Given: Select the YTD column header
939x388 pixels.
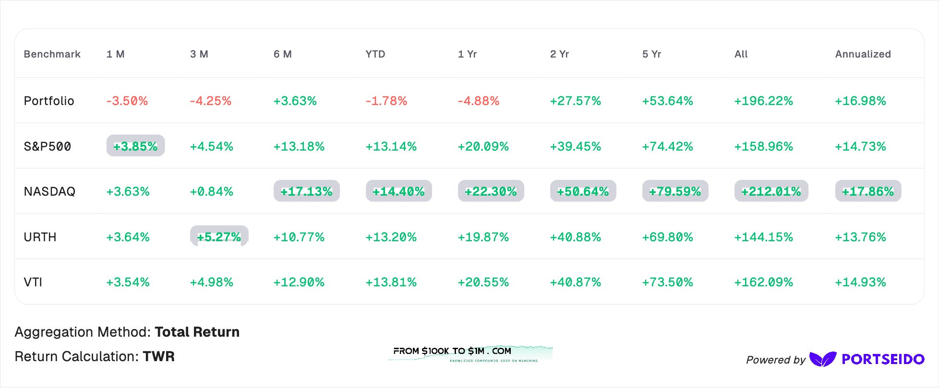Looking at the screenshot, I should (375, 54).
